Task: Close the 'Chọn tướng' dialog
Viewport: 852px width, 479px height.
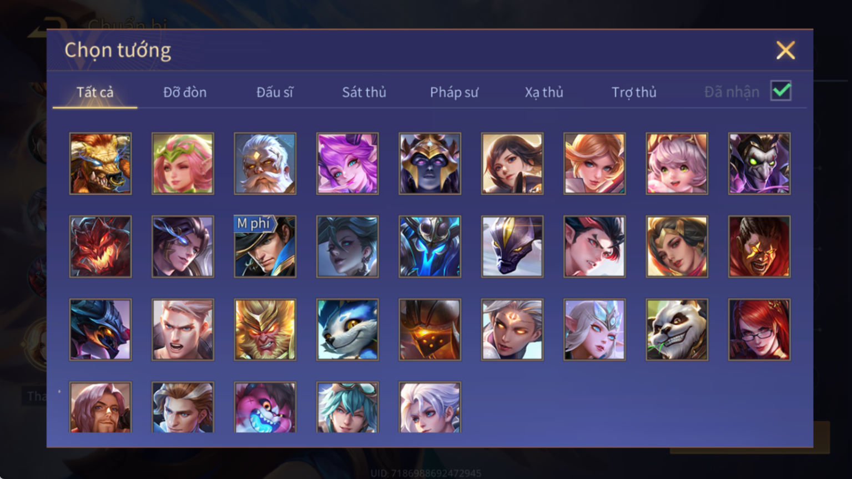Action: pyautogui.click(x=785, y=51)
